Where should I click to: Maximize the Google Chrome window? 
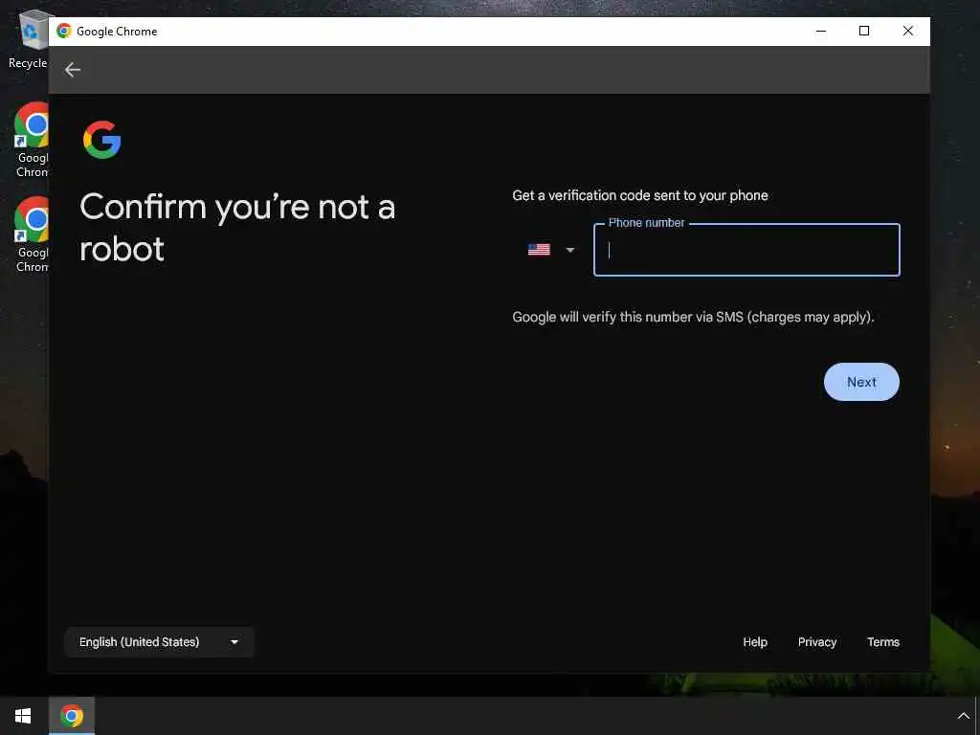864,31
